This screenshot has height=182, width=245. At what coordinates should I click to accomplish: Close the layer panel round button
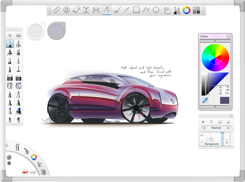click(231, 116)
